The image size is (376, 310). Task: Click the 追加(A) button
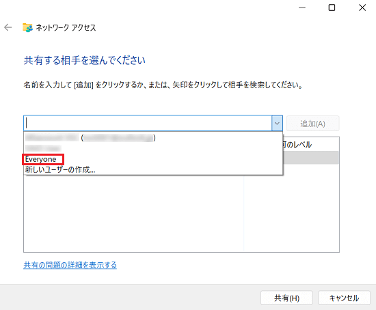tap(312, 124)
